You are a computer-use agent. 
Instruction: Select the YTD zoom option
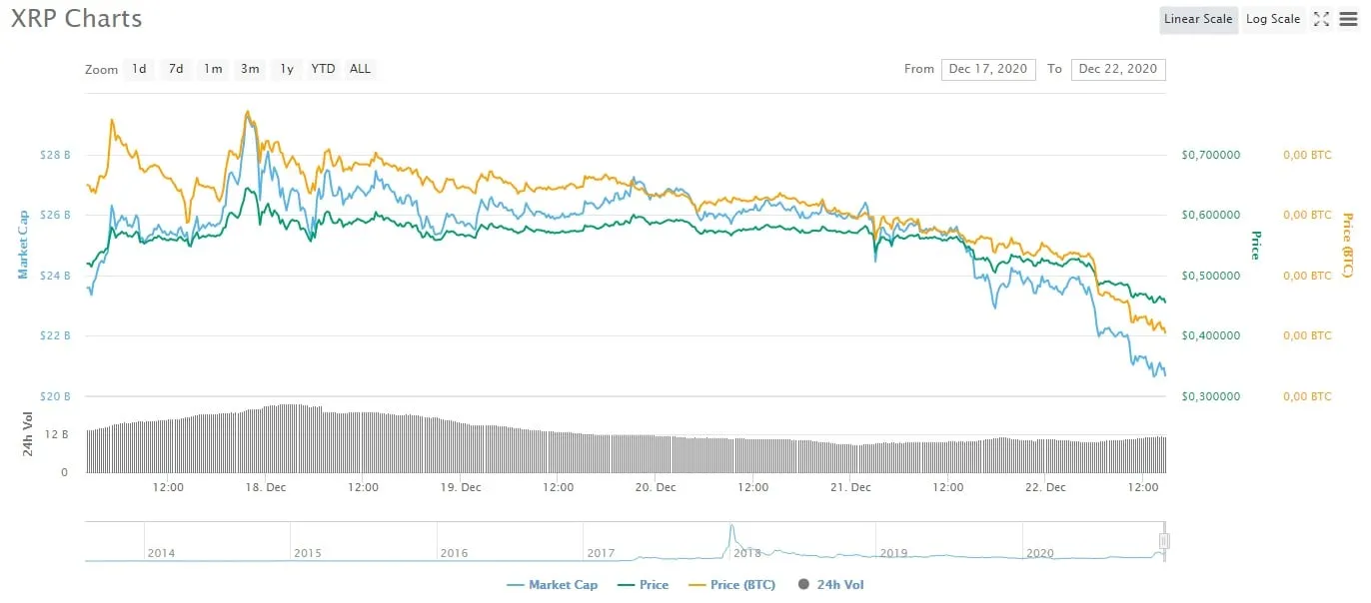pyautogui.click(x=322, y=69)
